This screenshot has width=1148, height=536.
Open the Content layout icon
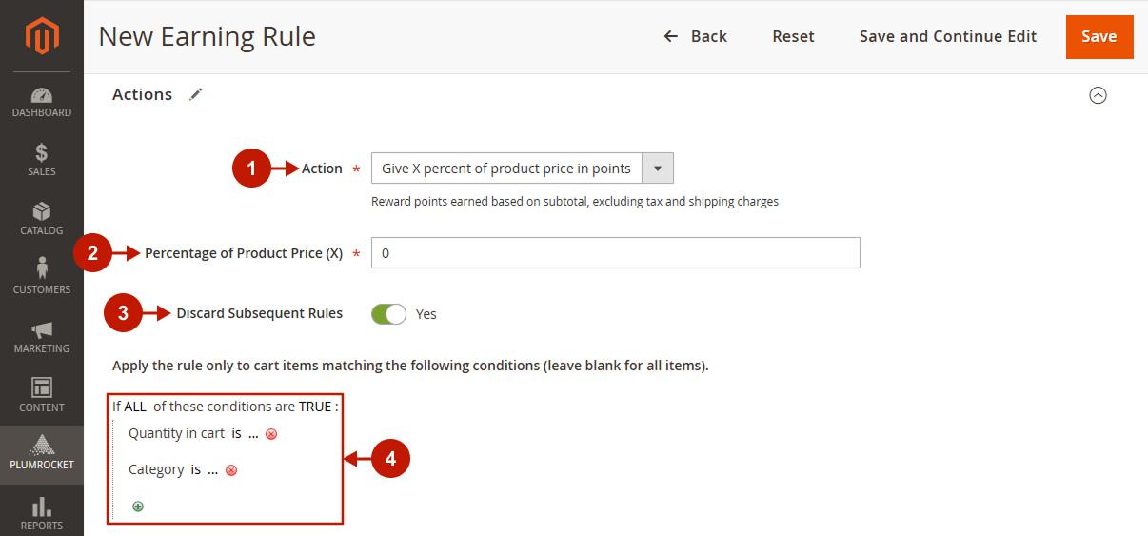coord(41,387)
